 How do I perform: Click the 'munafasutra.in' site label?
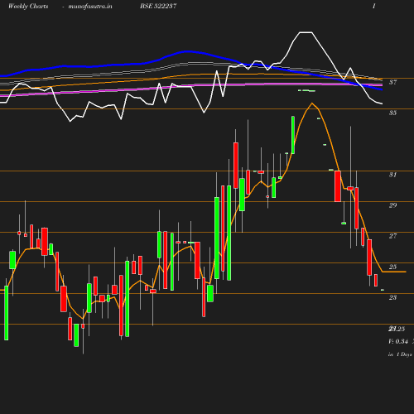click(90, 6)
